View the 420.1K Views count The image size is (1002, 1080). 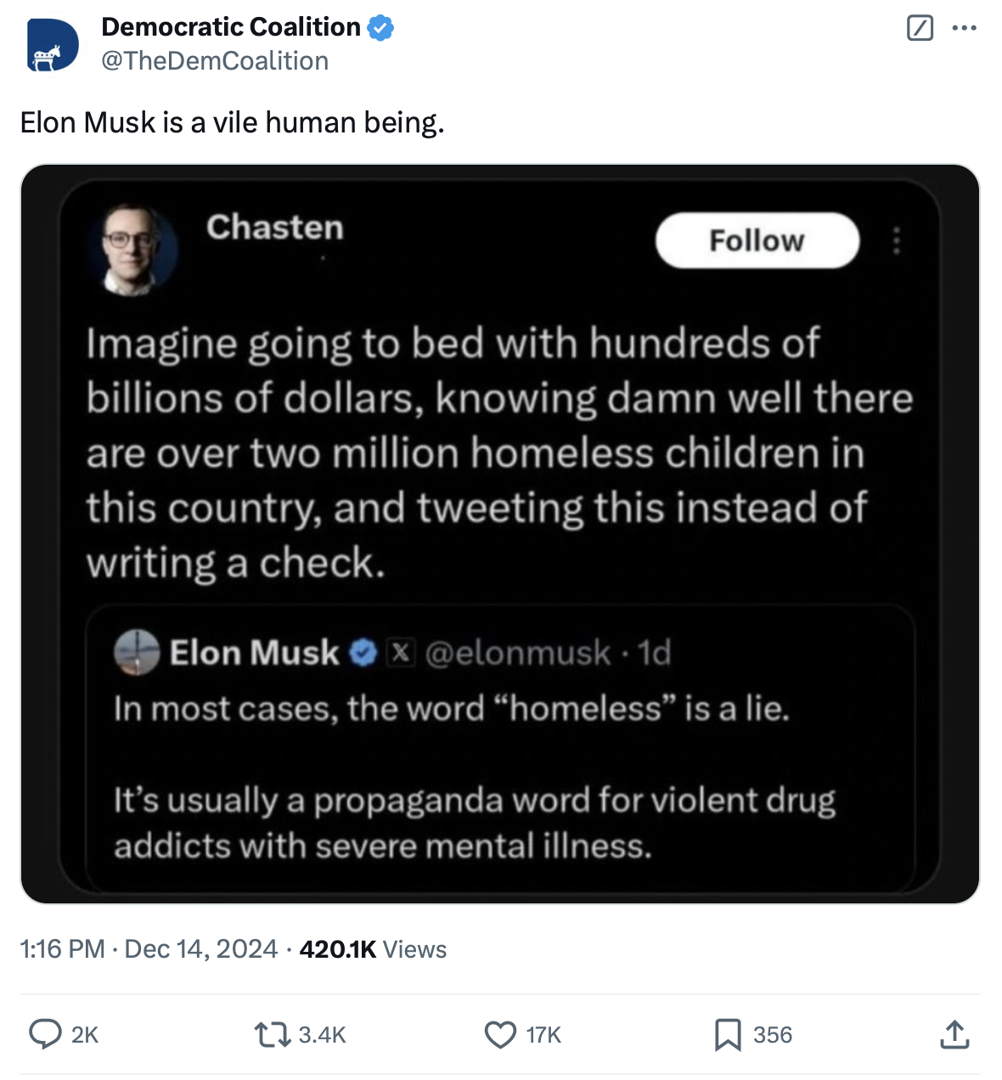373,948
